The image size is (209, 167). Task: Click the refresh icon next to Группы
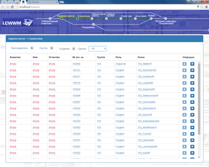click(52, 48)
